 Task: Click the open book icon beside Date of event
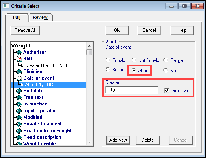(x=19, y=78)
